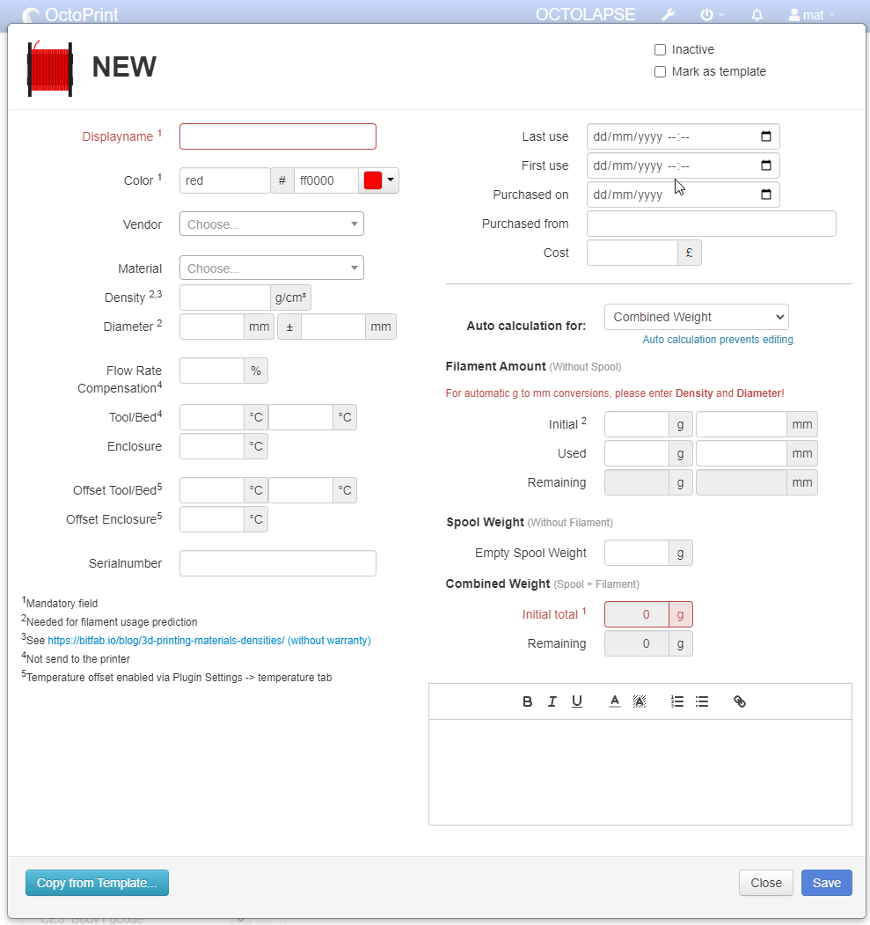Open calendar picker for First use
This screenshot has width=870, height=925.
click(765, 165)
